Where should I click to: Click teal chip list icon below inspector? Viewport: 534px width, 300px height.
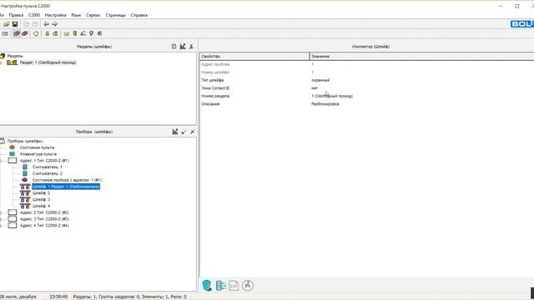[220, 285]
